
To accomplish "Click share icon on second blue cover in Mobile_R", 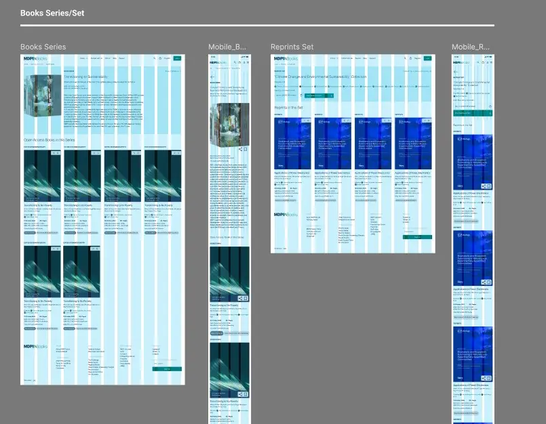I will tap(484, 282).
